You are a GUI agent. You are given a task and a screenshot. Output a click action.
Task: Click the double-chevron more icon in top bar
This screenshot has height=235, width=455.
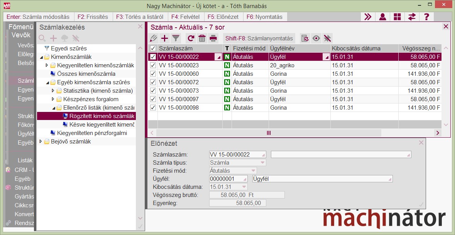tap(368, 17)
